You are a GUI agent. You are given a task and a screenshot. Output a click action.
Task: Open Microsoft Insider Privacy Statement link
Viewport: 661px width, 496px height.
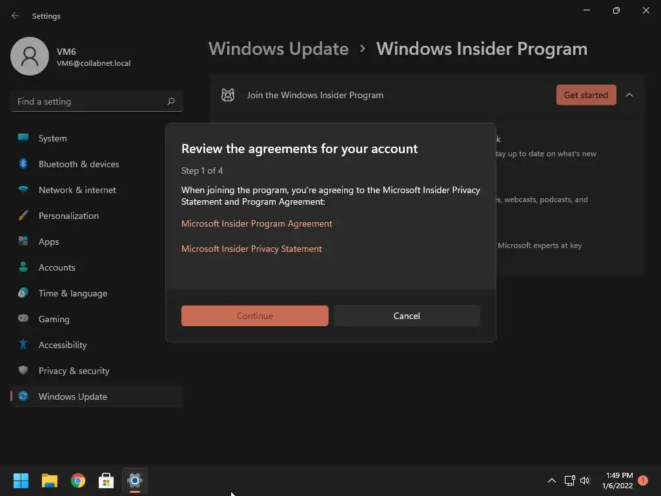click(252, 249)
